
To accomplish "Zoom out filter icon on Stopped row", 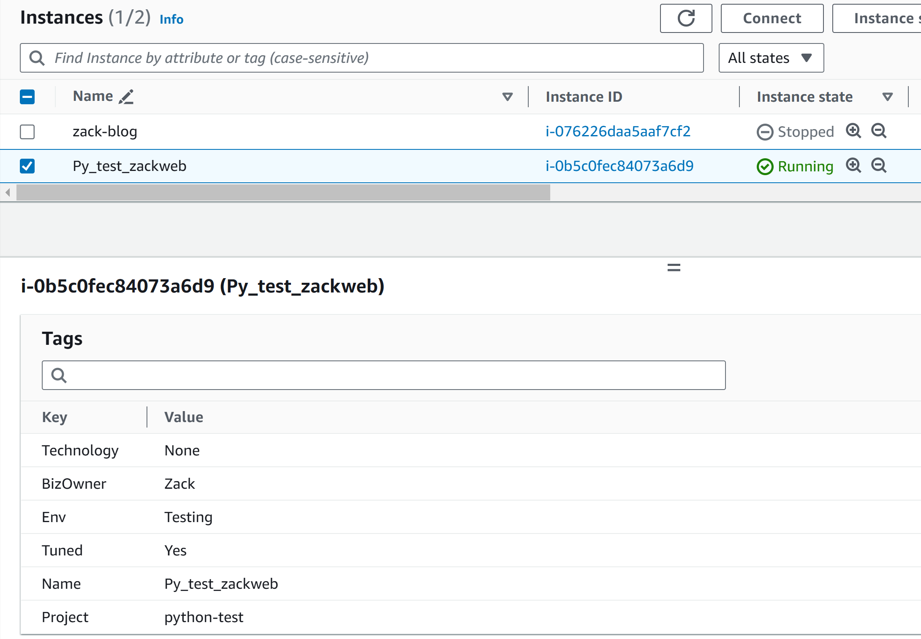I will (x=879, y=131).
